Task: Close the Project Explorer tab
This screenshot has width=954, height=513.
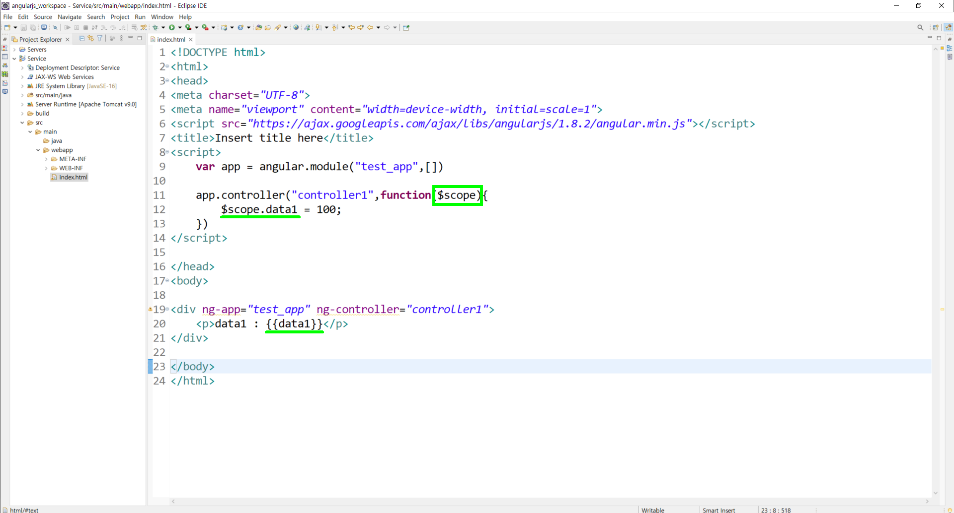Action: (x=68, y=40)
